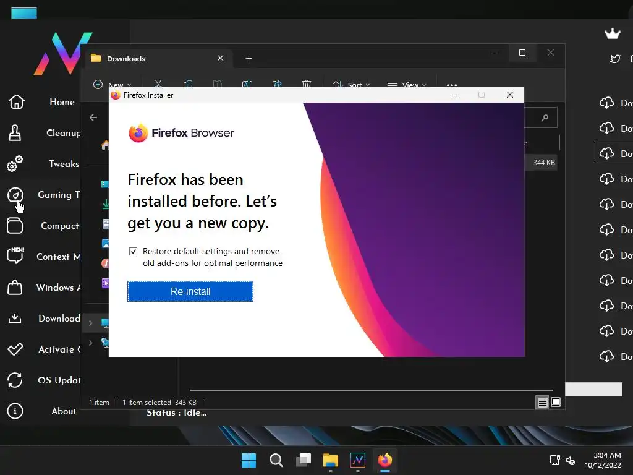
Task: Expand the Network tree node
Action: [x=91, y=343]
